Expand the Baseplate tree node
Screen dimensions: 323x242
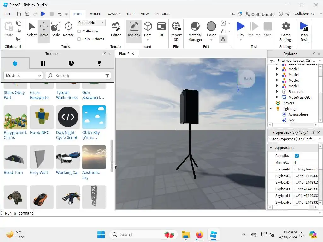tap(277, 92)
